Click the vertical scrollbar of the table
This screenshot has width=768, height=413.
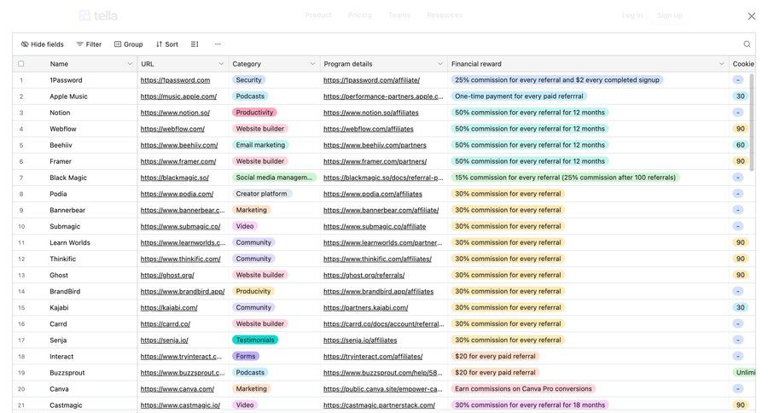click(753, 123)
